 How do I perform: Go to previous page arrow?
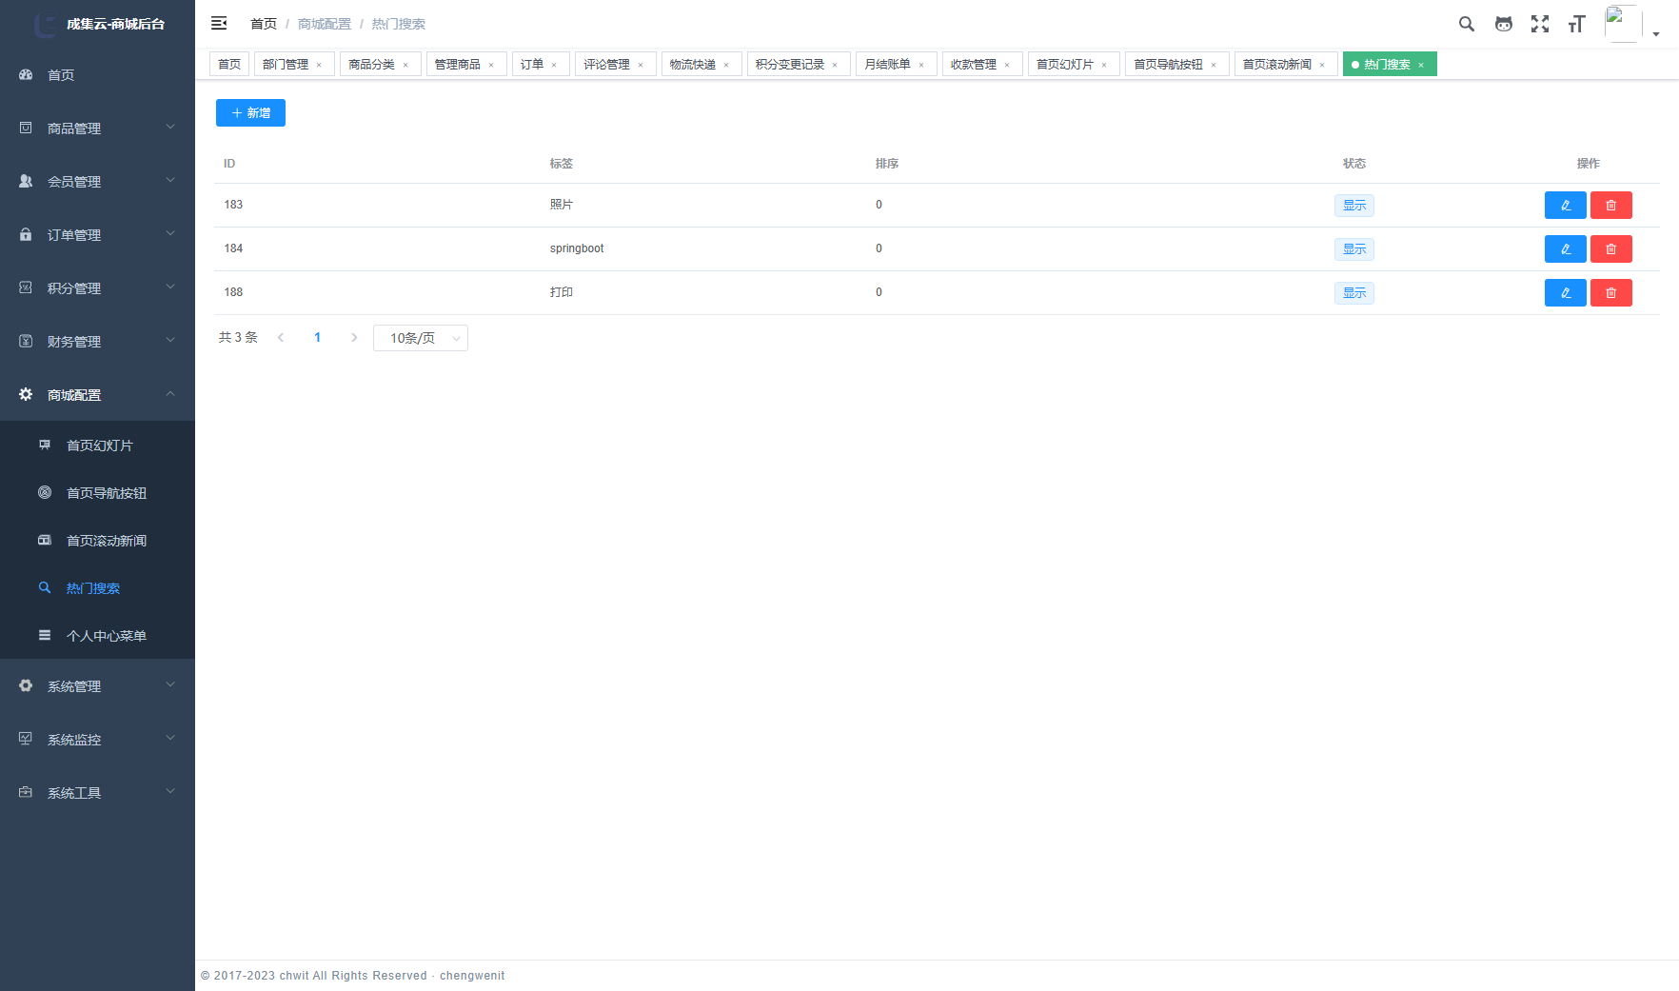click(281, 338)
